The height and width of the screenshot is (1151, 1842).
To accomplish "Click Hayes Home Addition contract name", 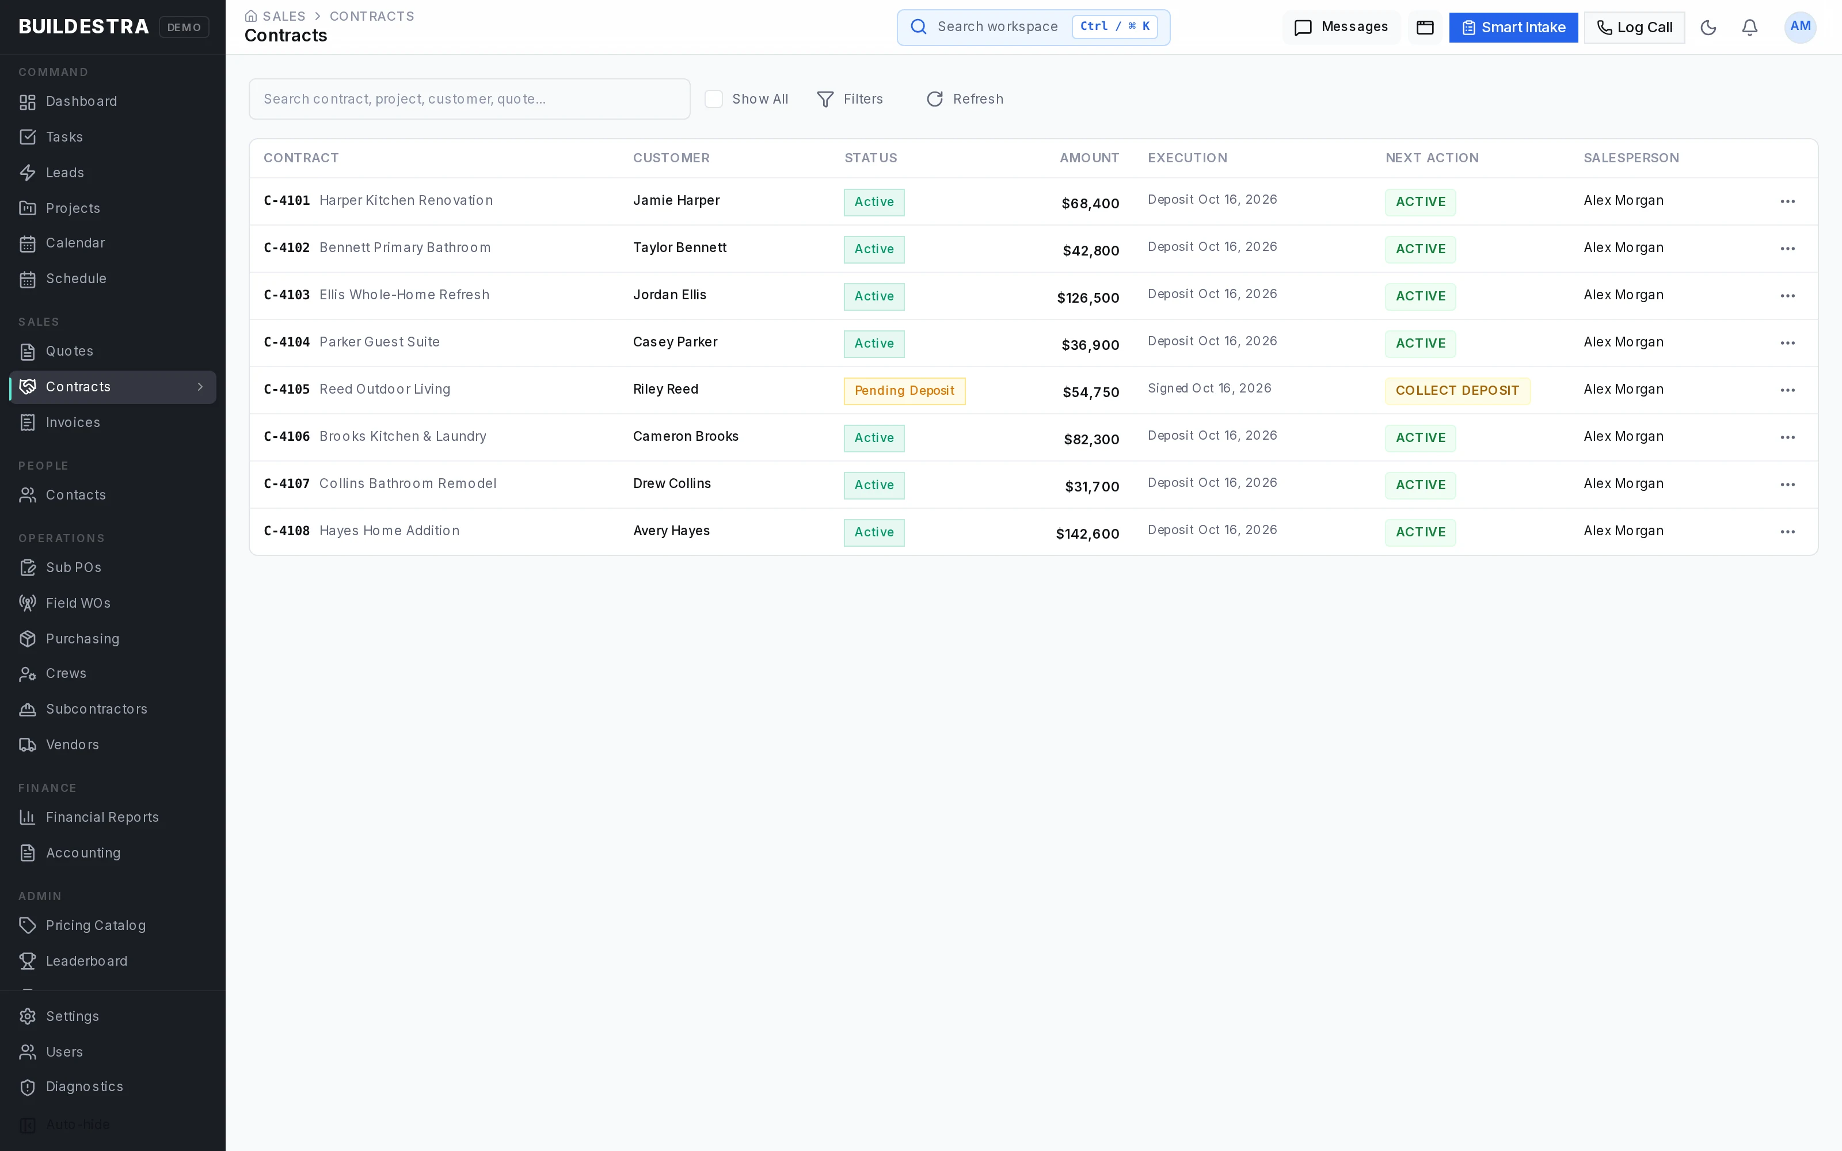I will pos(389,531).
